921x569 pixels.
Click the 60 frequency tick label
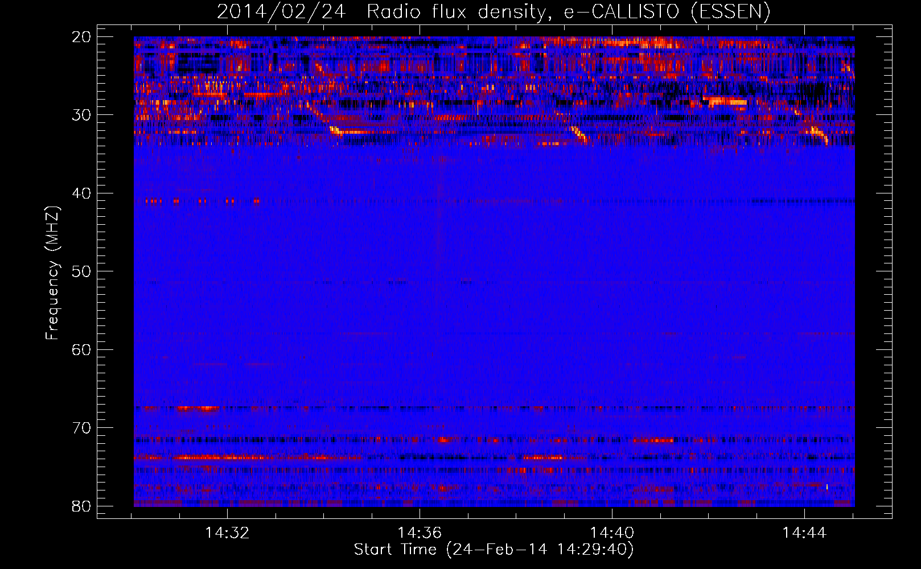81,349
